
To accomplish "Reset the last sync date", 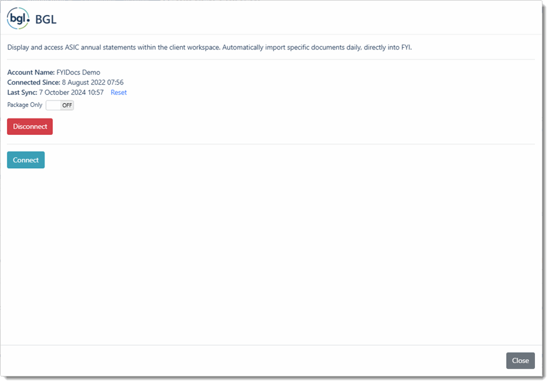I will click(119, 93).
